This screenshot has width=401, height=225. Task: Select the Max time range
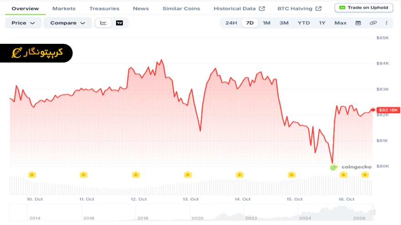[340, 23]
